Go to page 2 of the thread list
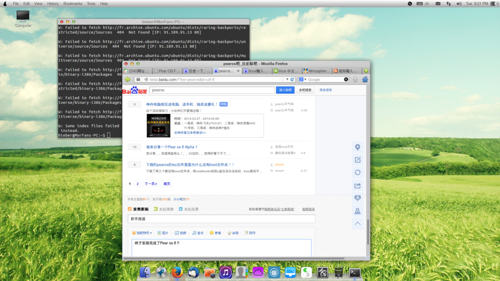 137,184
